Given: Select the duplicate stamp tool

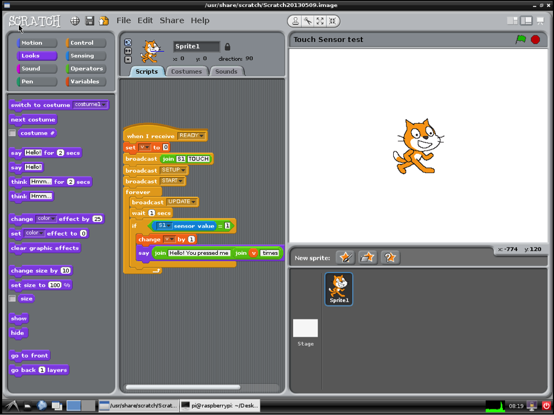Looking at the screenshot, I should click(295, 21).
